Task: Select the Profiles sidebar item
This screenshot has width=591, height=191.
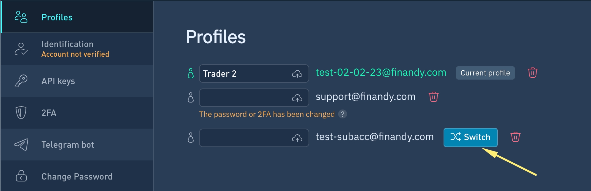Action: point(77,17)
